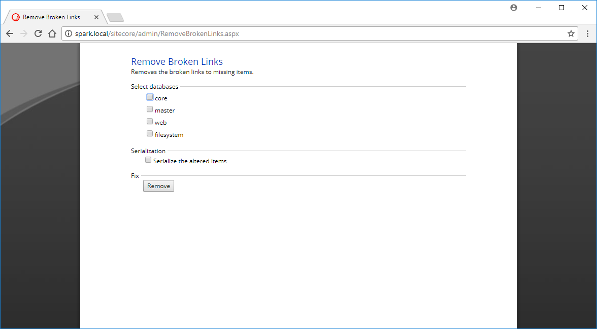Viewport: 597px width, 329px height.
Task: Go back using browser back arrow
Action: (10, 33)
